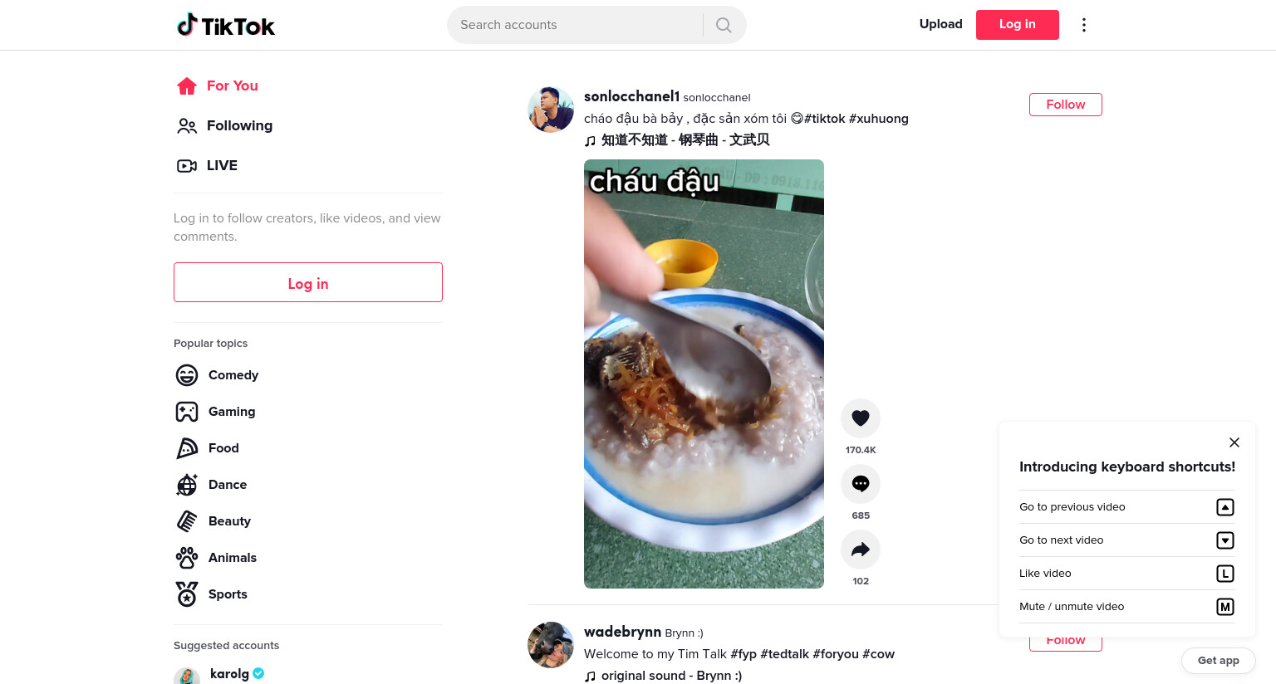Click the search magnifier icon
The height and width of the screenshot is (684, 1276).
724,25
